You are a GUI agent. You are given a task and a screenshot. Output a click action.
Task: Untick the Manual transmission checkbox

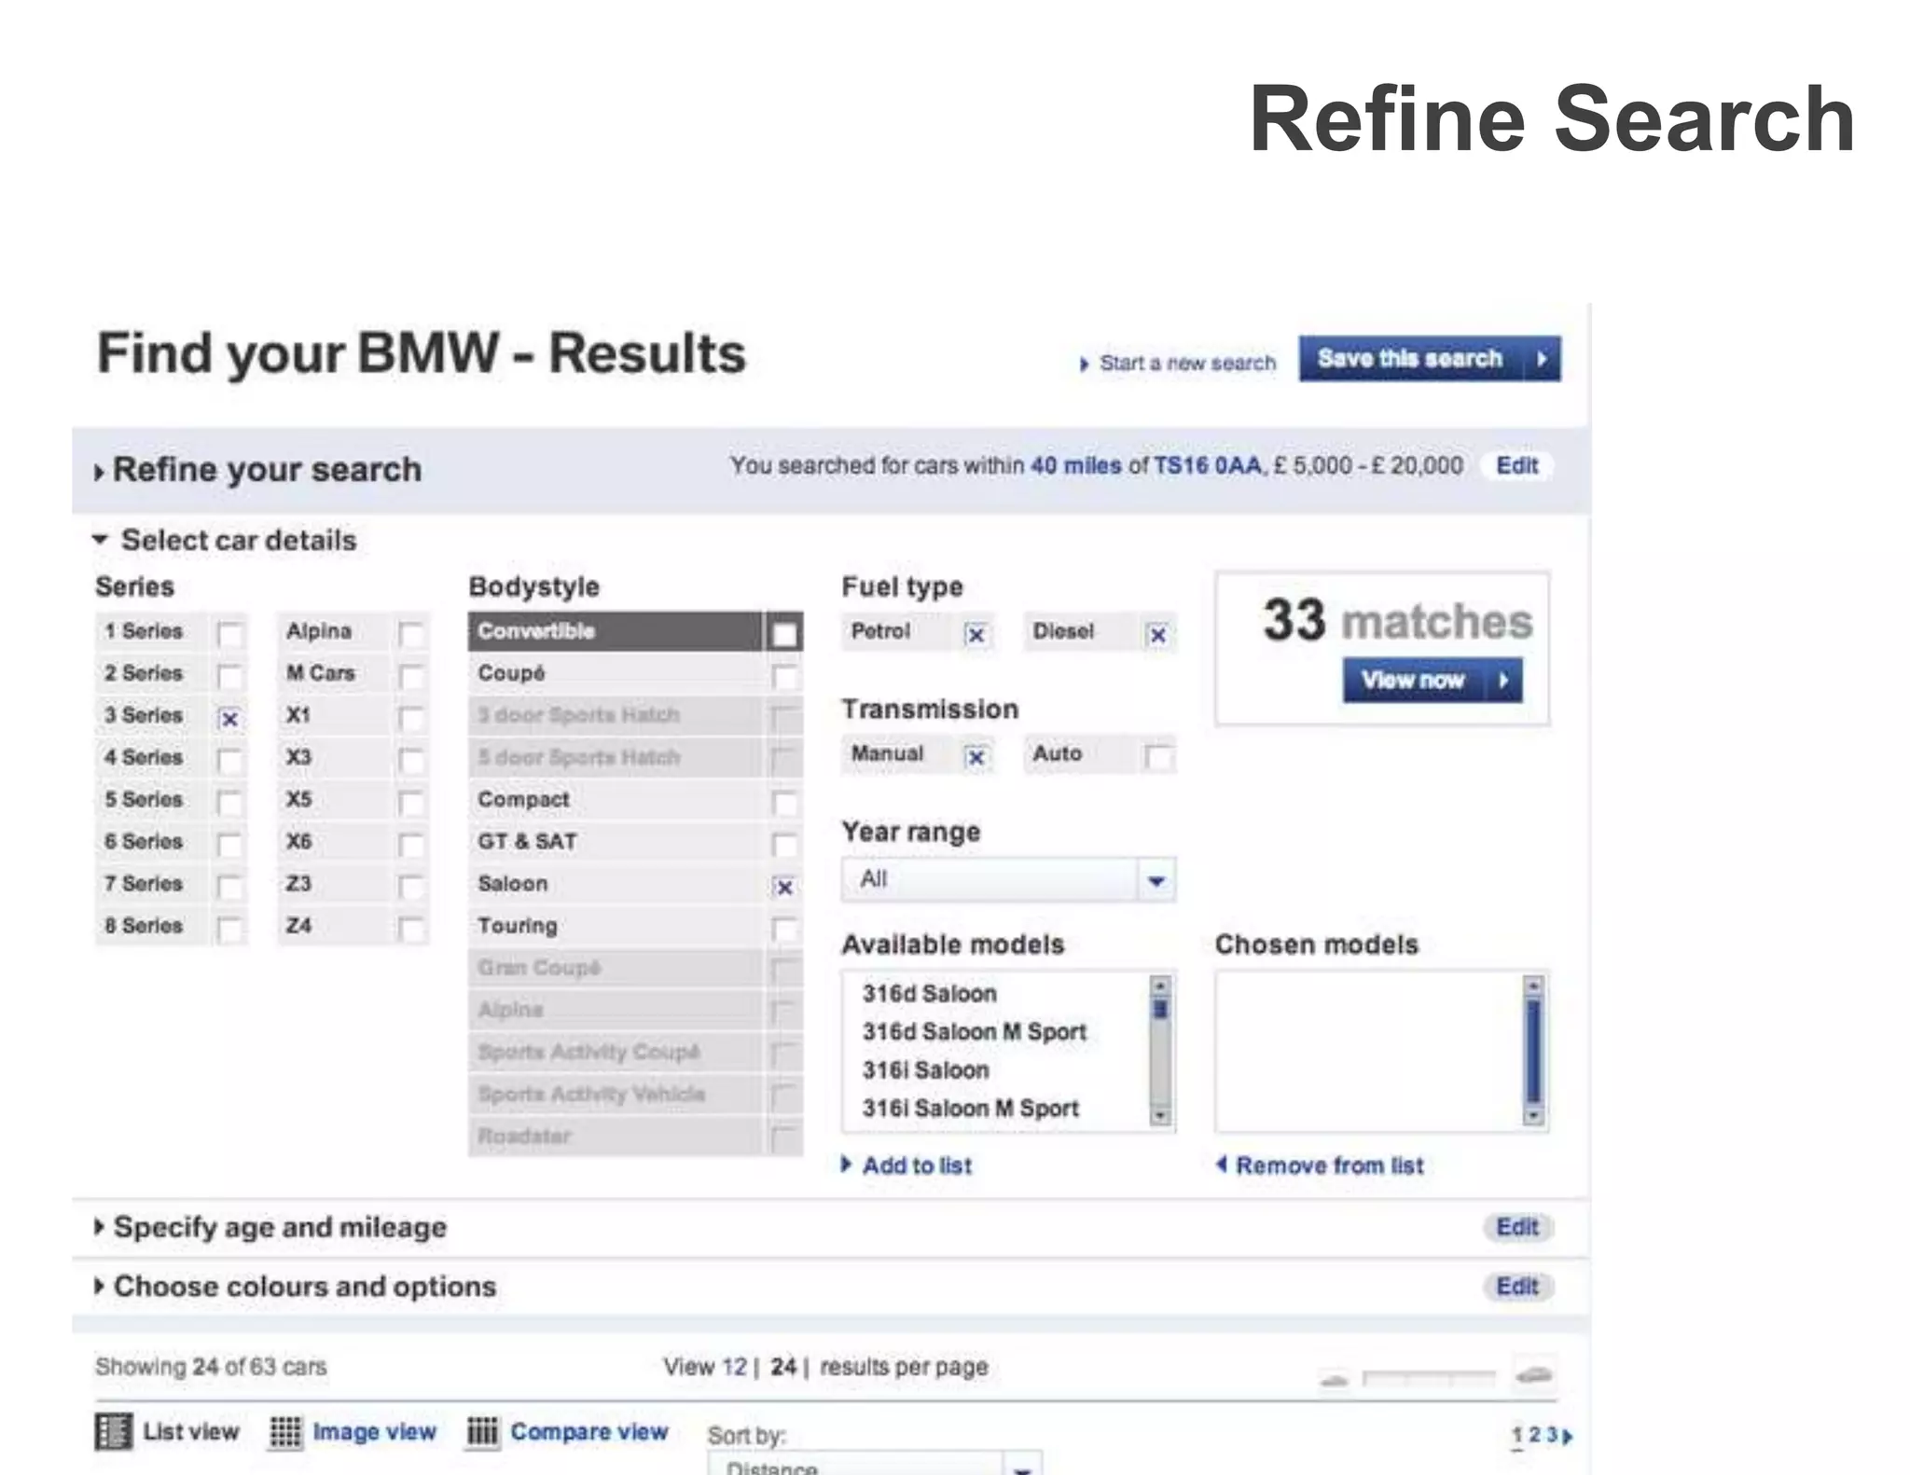tap(976, 757)
